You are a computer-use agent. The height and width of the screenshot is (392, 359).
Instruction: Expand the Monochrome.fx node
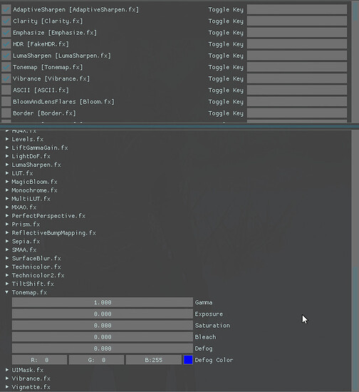tap(7, 190)
